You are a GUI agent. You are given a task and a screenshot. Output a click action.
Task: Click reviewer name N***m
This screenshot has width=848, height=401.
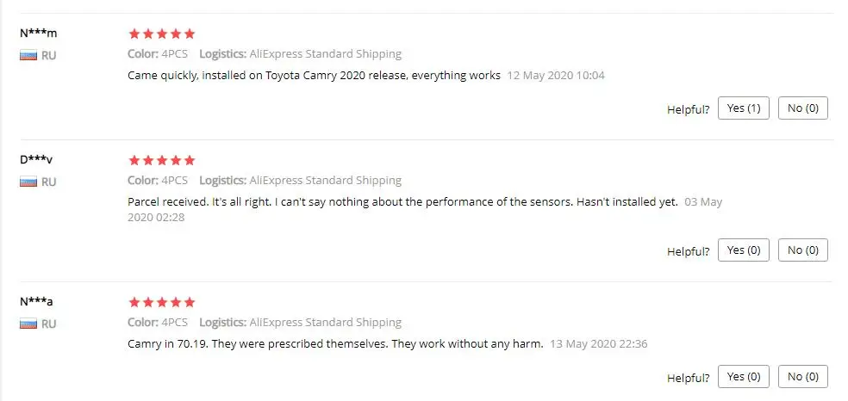click(x=38, y=34)
